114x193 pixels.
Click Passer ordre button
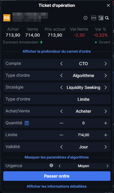(57, 176)
